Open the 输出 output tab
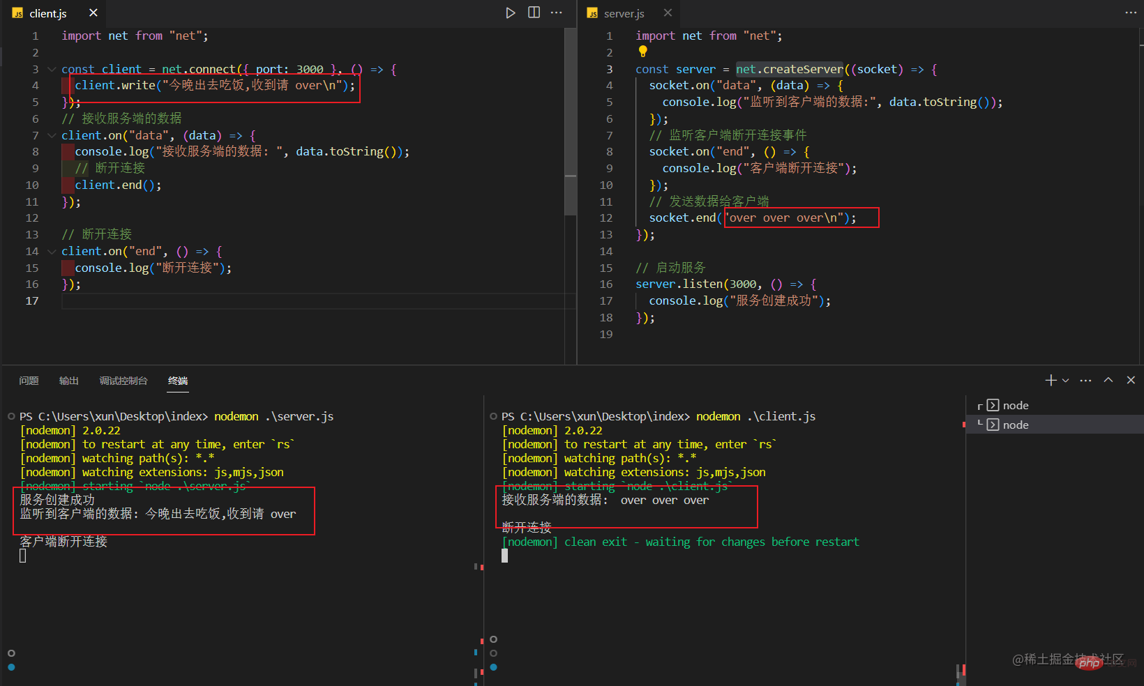 point(68,381)
